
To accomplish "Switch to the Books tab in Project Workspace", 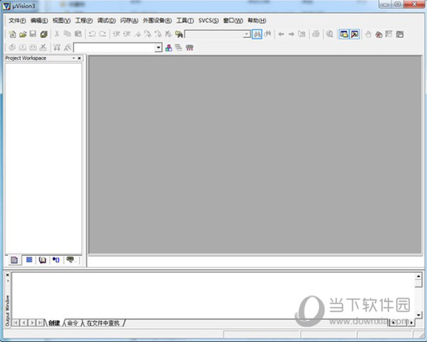I will coord(43,260).
